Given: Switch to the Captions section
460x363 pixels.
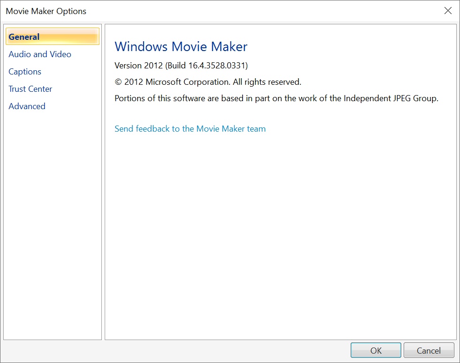Looking at the screenshot, I should coord(25,72).
